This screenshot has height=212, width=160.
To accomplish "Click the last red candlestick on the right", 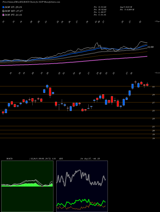I will (x=147, y=84).
